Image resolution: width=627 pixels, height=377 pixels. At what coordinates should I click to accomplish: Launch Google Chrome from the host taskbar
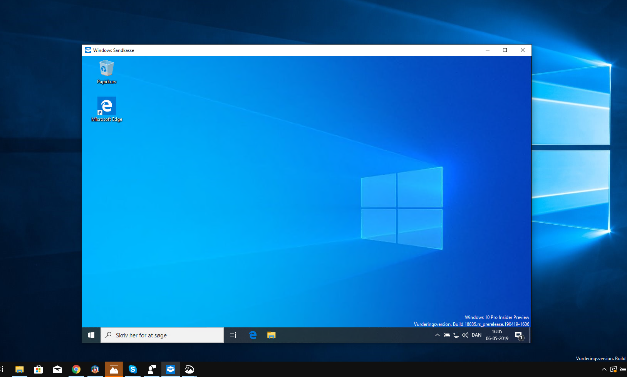pyautogui.click(x=76, y=369)
